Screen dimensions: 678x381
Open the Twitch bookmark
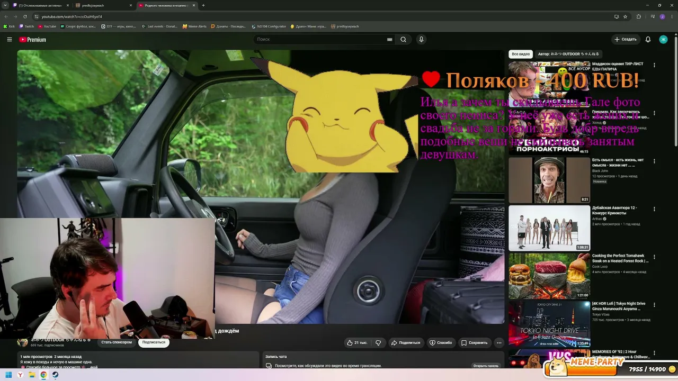[x=27, y=26]
